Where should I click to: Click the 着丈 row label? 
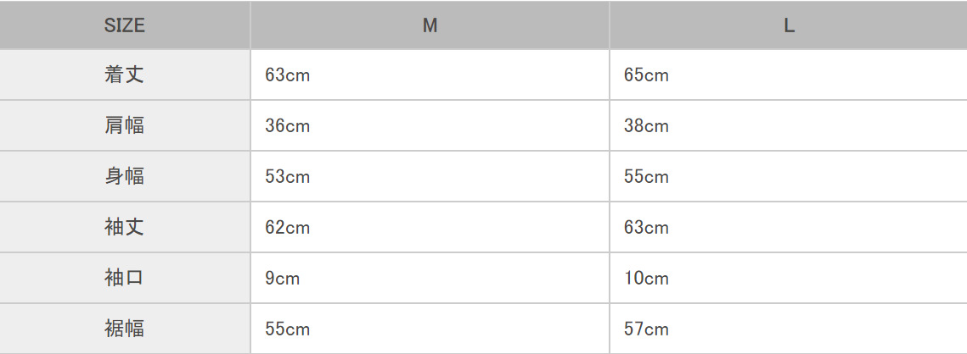pyautogui.click(x=125, y=75)
